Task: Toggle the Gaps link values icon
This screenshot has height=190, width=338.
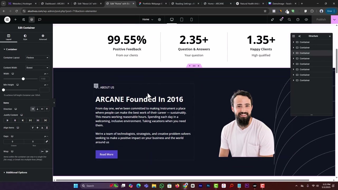Action: click(x=47, y=141)
